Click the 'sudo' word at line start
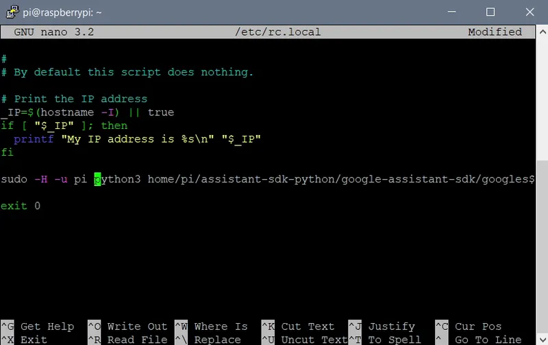 click(14, 179)
